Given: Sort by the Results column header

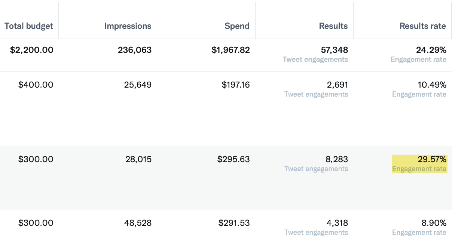Looking at the screenshot, I should [333, 26].
